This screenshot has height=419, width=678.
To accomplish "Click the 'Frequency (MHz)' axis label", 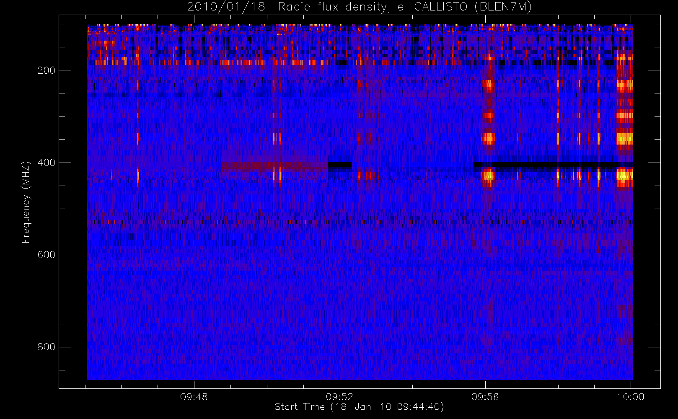I will (26, 202).
